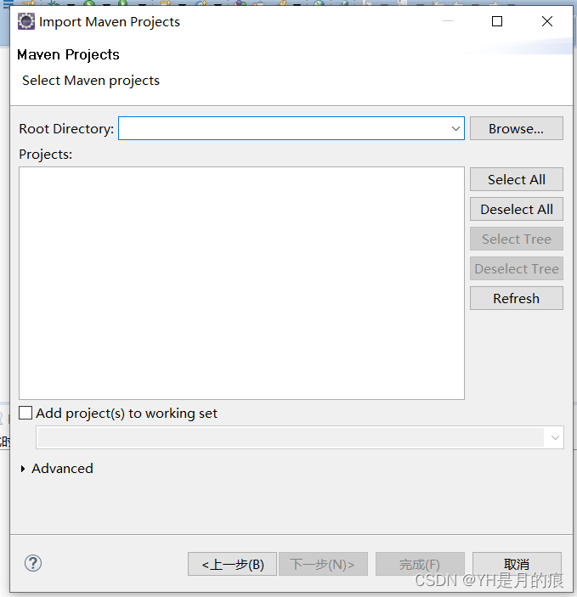This screenshot has width=577, height=597.
Task: Click the Select All button
Action: click(x=516, y=179)
